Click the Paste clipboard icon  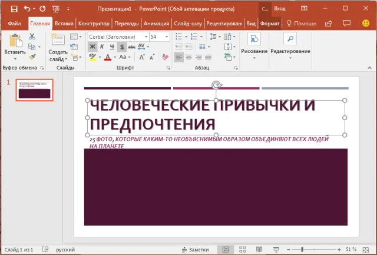pyautogui.click(x=15, y=41)
